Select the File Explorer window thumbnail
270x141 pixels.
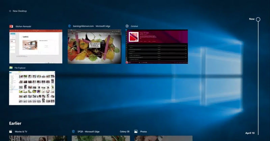32,88
